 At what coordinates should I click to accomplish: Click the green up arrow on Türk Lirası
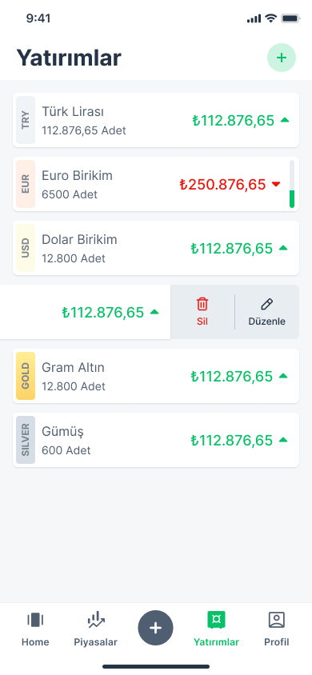(285, 120)
